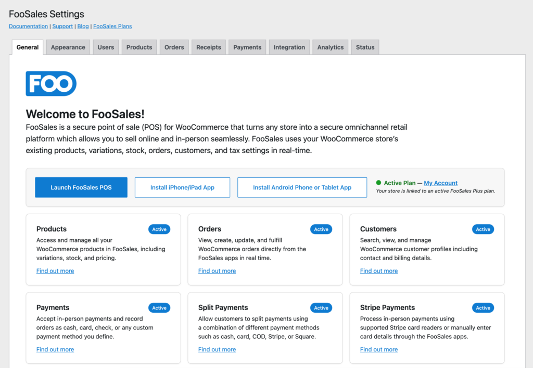Click Install iPhone/iPad App button
This screenshot has height=368, width=533.
point(182,187)
